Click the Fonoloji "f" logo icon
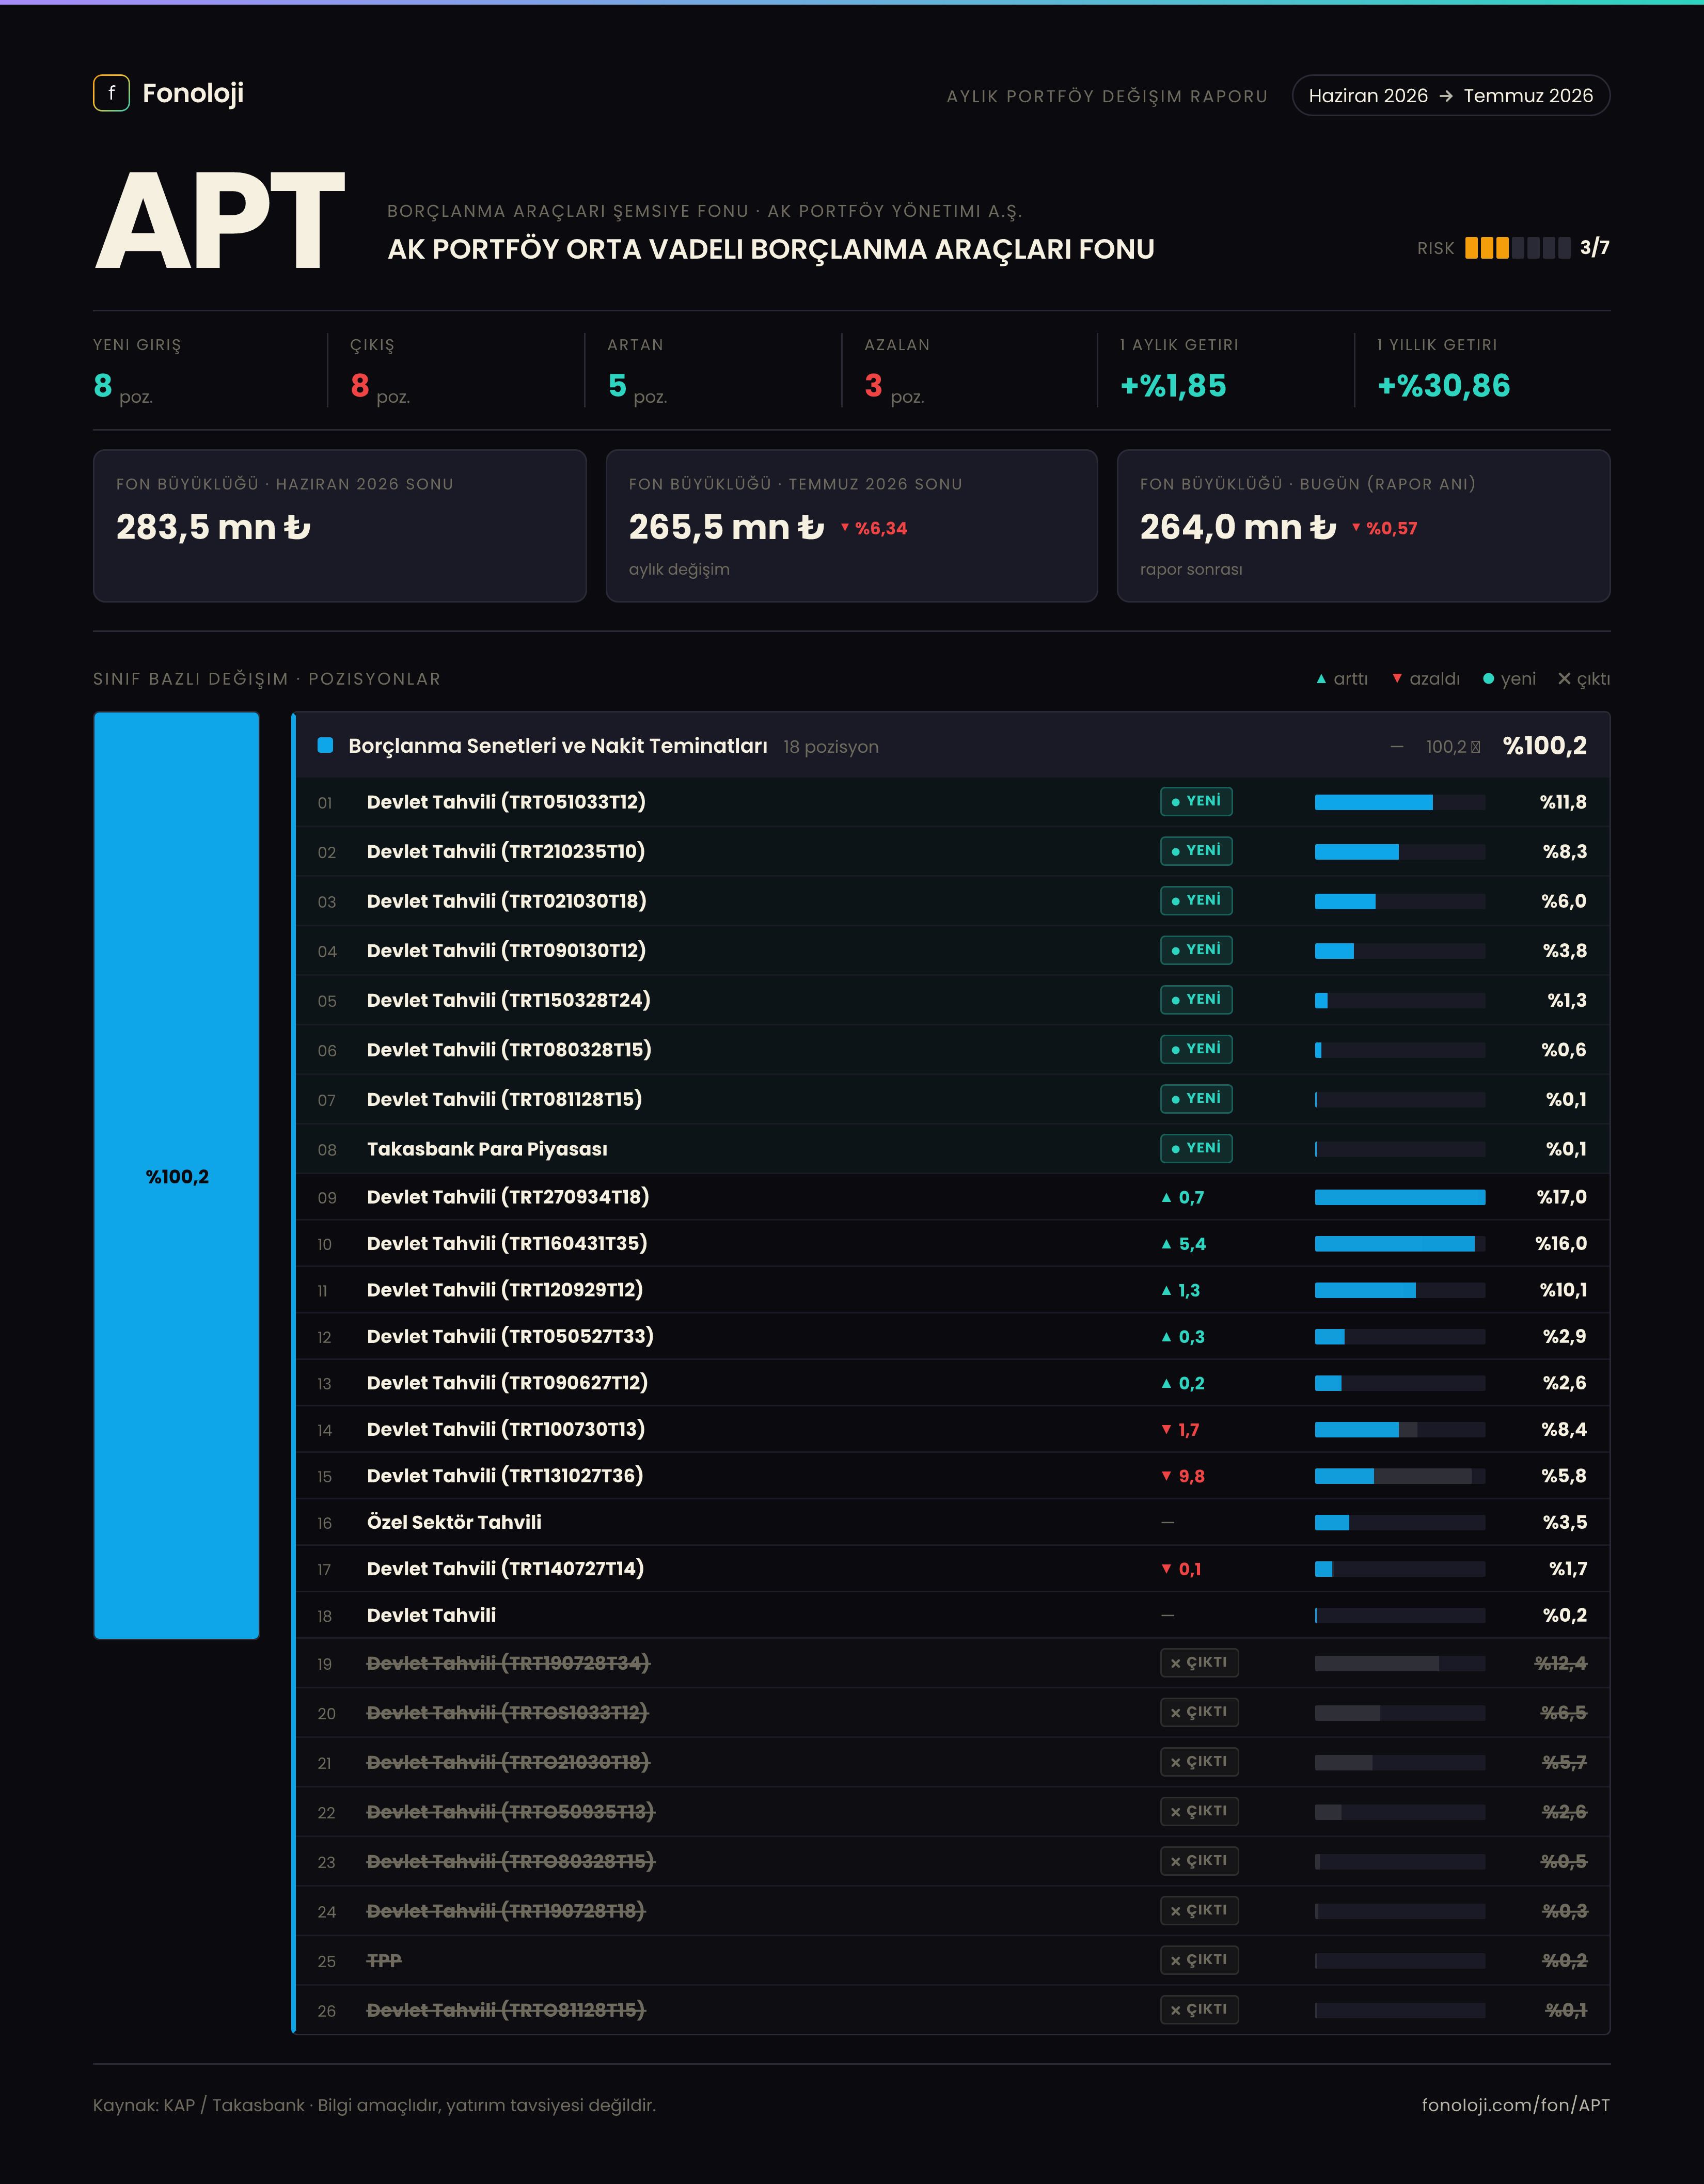This screenshot has width=1704, height=2184. click(x=111, y=93)
